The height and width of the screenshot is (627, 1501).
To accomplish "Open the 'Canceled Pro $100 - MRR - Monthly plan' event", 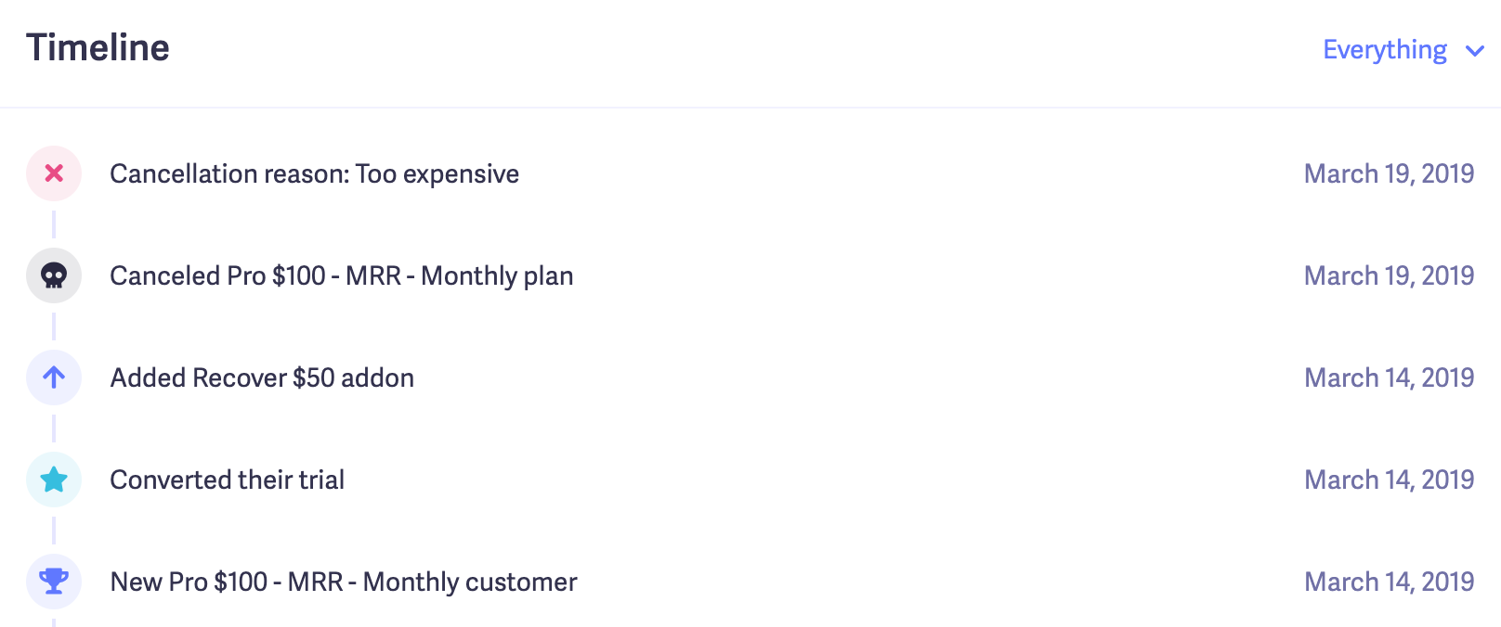I will click(x=341, y=276).
